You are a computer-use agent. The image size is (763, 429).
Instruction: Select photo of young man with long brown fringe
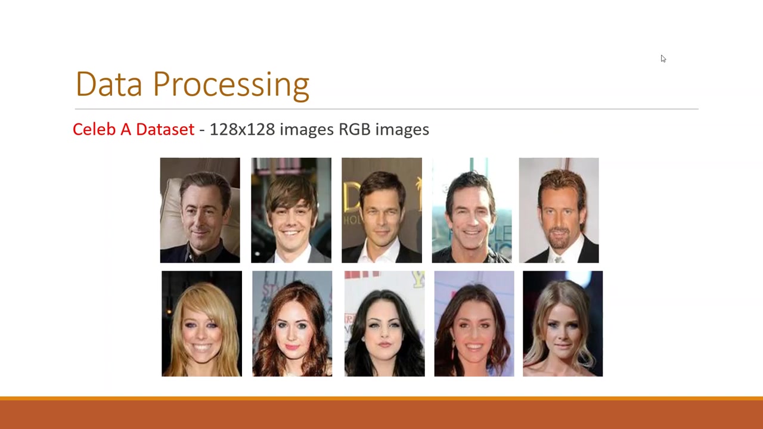[291, 210]
